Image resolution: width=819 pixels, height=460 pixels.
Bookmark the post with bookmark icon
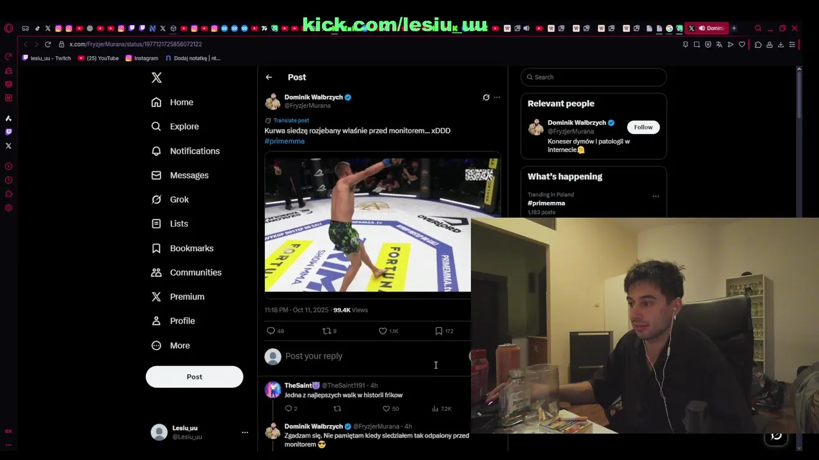438,331
